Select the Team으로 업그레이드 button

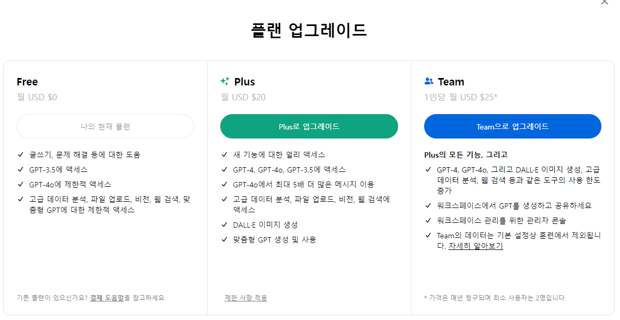[x=512, y=126]
